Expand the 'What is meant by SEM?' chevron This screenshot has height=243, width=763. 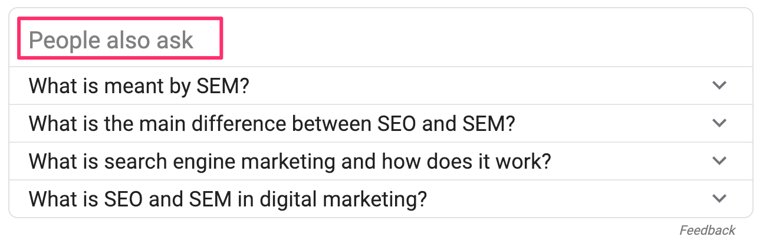(x=719, y=86)
